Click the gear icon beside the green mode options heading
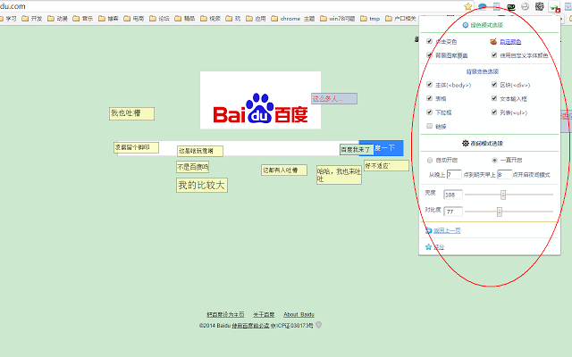The width and height of the screenshot is (572, 357). click(x=466, y=25)
